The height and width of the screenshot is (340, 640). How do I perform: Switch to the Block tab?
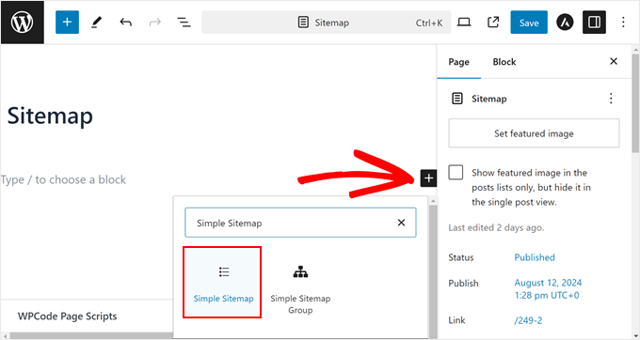504,62
